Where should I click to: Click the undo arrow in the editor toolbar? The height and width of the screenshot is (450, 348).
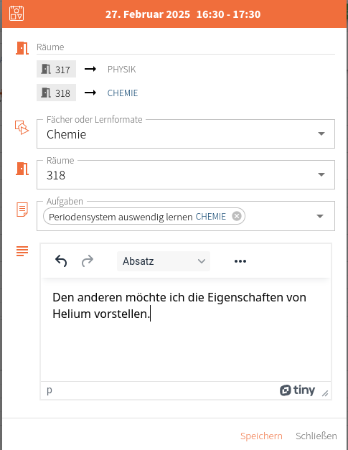(61, 261)
